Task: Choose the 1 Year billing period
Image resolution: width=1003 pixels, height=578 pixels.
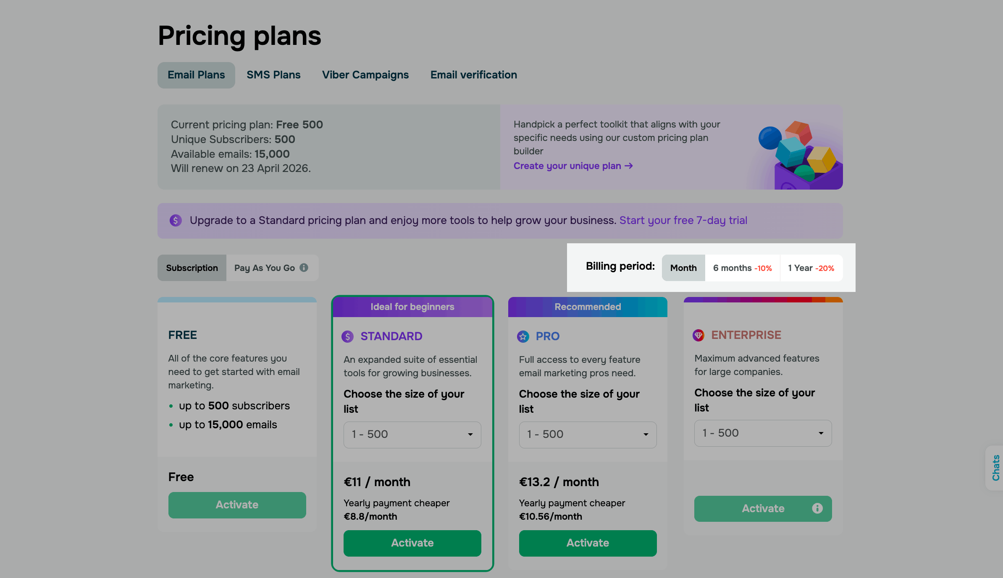Action: click(x=811, y=268)
